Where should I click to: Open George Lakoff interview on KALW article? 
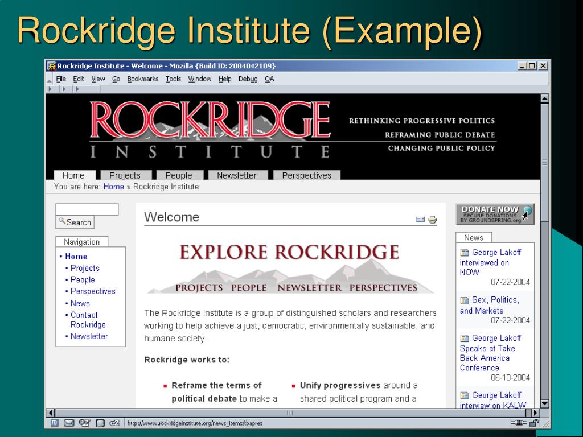[x=493, y=400]
